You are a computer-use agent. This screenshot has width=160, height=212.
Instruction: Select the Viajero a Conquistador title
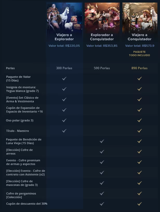pyautogui.click(x=139, y=37)
